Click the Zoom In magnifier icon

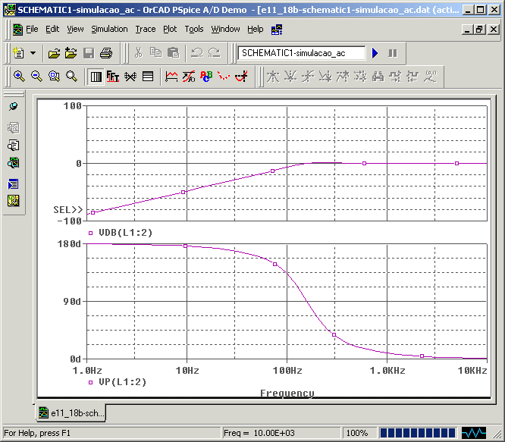18,77
